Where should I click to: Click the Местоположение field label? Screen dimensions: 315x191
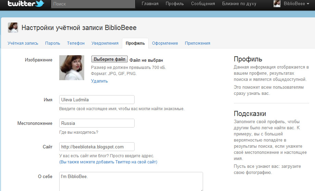[x=35, y=123]
